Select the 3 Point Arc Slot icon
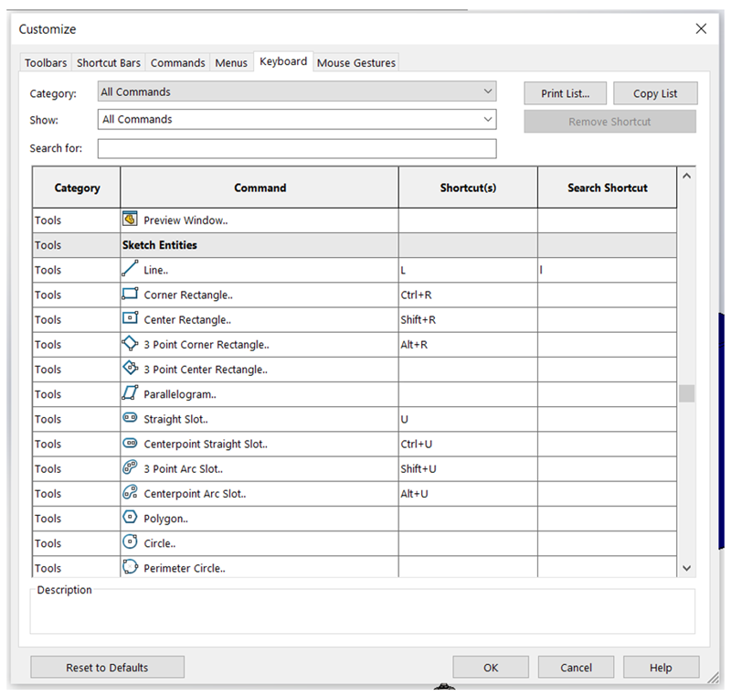 (x=130, y=468)
